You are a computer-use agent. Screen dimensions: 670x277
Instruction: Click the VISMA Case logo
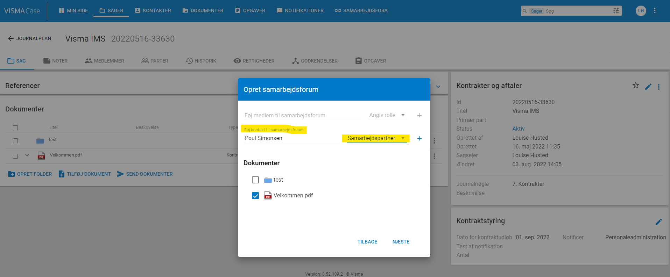coord(22,11)
